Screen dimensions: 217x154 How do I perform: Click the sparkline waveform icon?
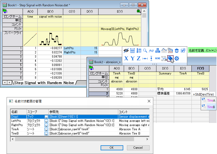(x=151, y=51)
